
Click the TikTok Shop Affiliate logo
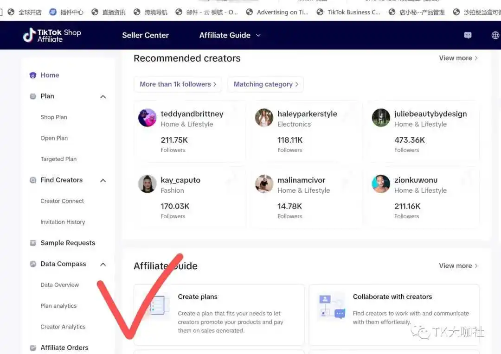tap(52, 35)
